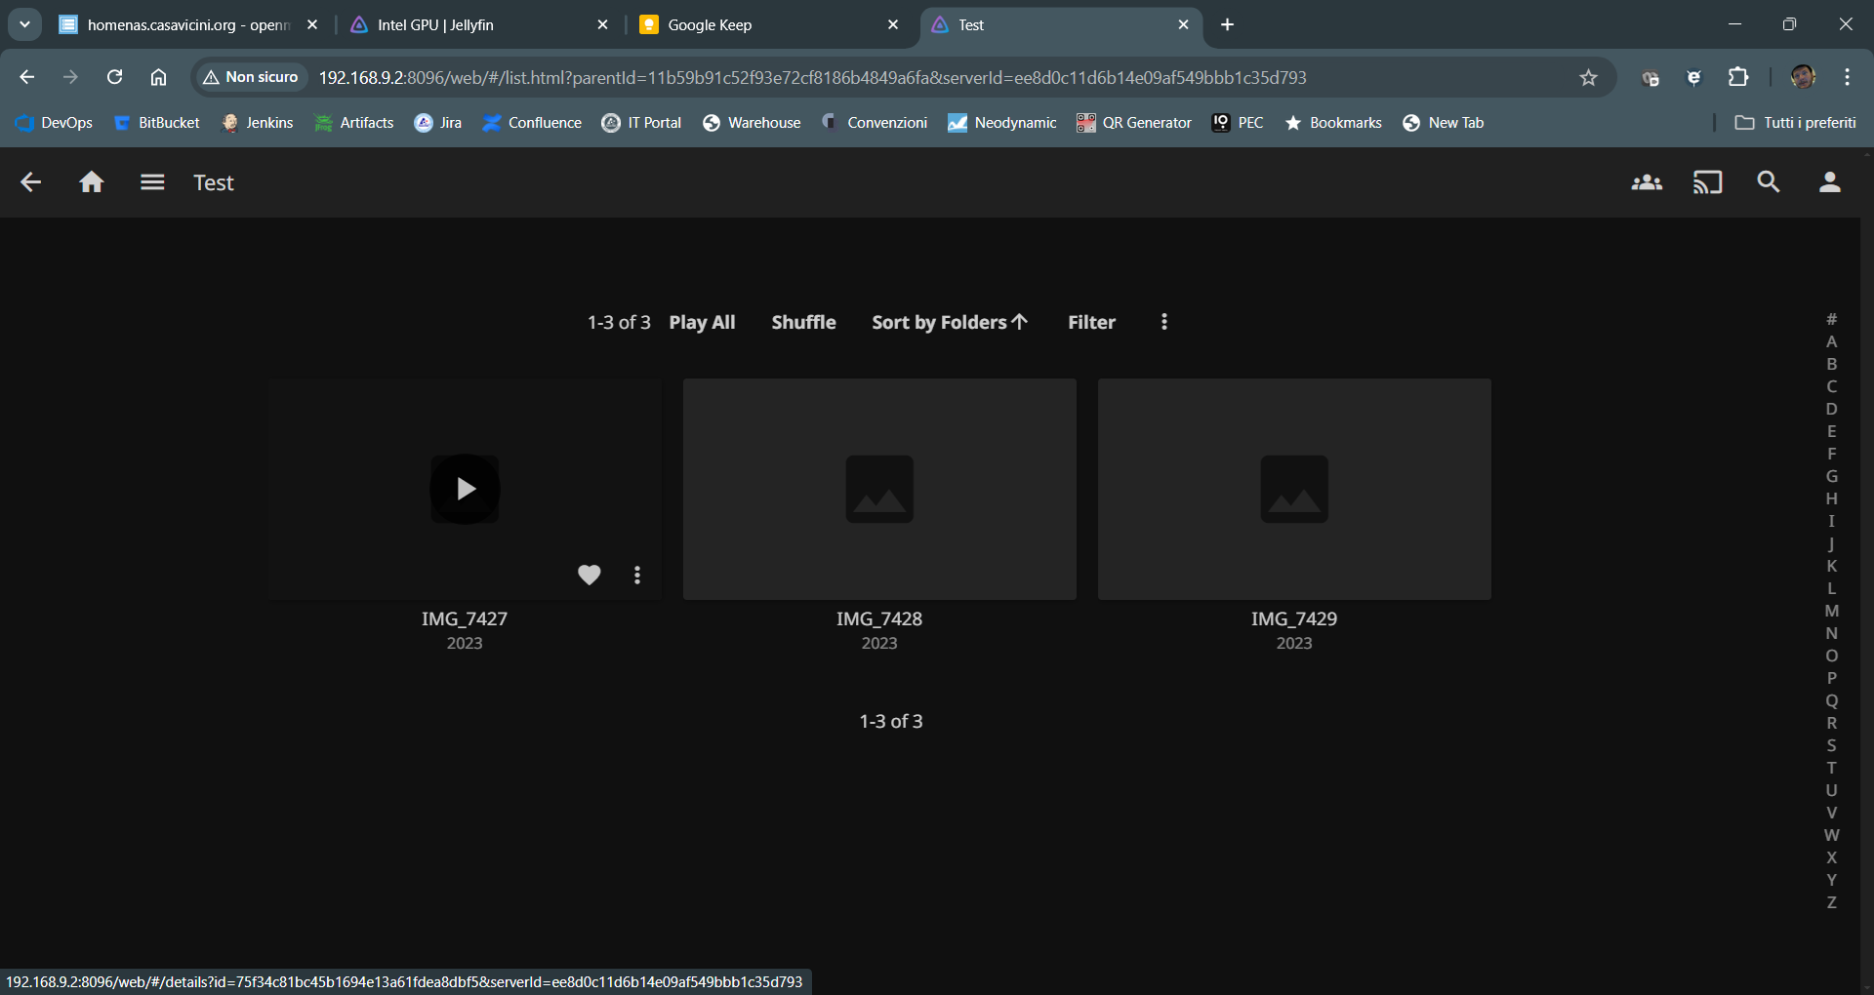
Task: Open the hamburger navigation menu
Action: click(x=152, y=182)
